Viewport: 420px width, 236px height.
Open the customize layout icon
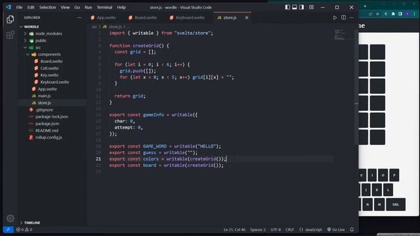(x=311, y=7)
